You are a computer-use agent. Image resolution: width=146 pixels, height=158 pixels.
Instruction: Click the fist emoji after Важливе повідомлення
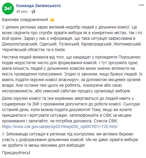point(52,20)
